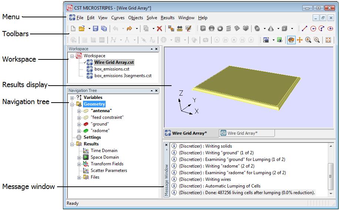Create a cylinder primitive
The image size is (339, 210).
(x=257, y=28)
